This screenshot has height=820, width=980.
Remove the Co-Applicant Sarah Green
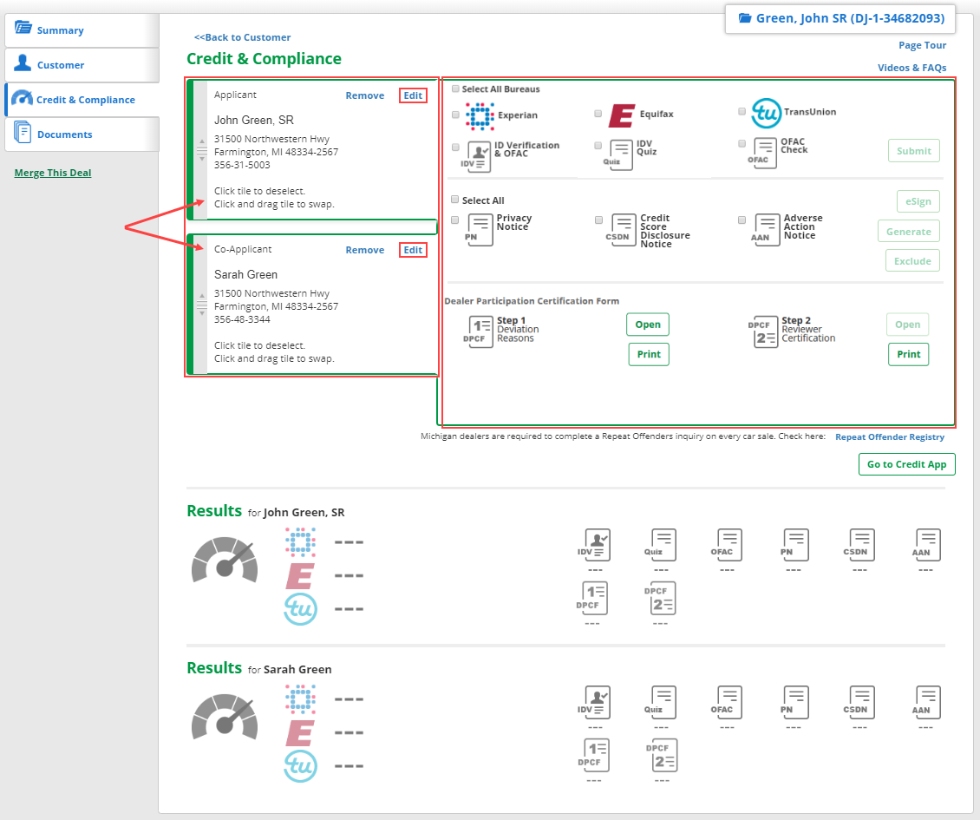(x=365, y=250)
